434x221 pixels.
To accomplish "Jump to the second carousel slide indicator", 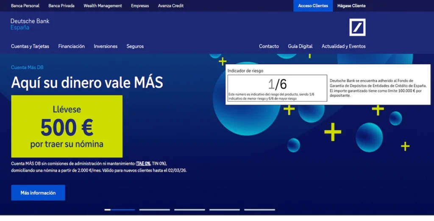I will 154,210.
